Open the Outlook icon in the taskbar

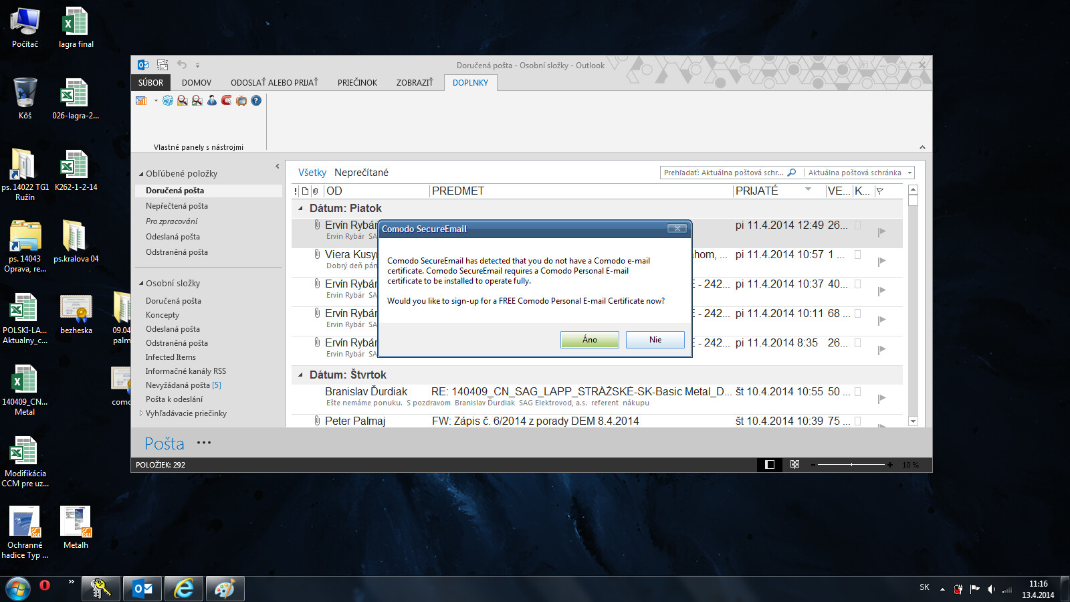pyautogui.click(x=142, y=589)
